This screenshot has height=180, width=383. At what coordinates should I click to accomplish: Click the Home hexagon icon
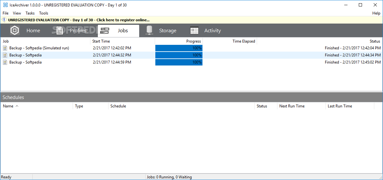(15, 31)
